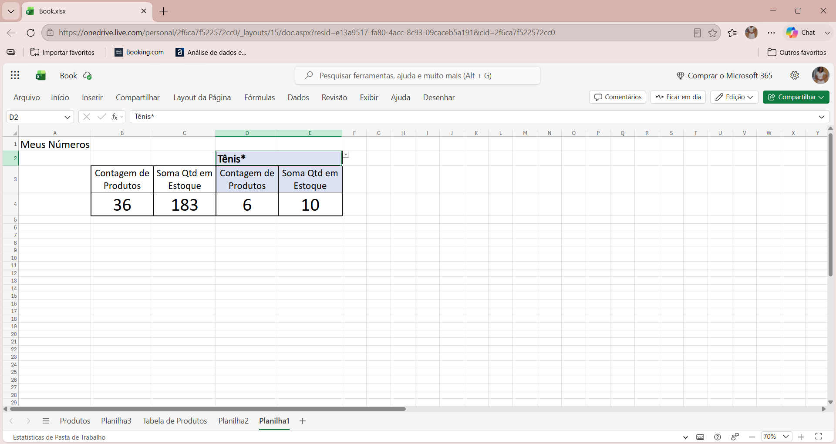Click the select all corner triangle
Screen dimensions: 836x444
[15, 133]
